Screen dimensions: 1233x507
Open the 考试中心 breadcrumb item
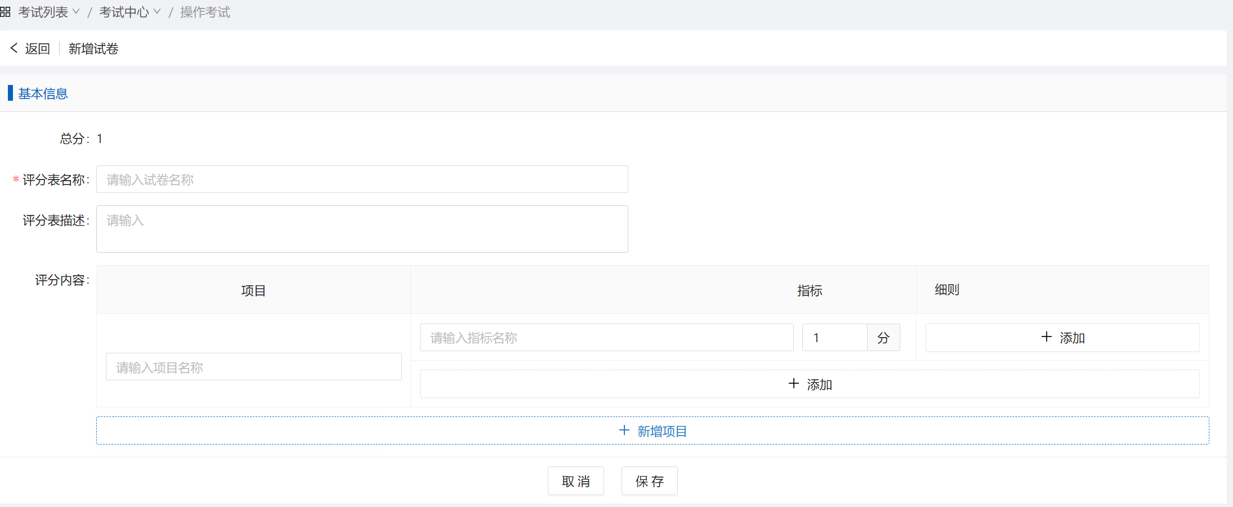click(124, 12)
